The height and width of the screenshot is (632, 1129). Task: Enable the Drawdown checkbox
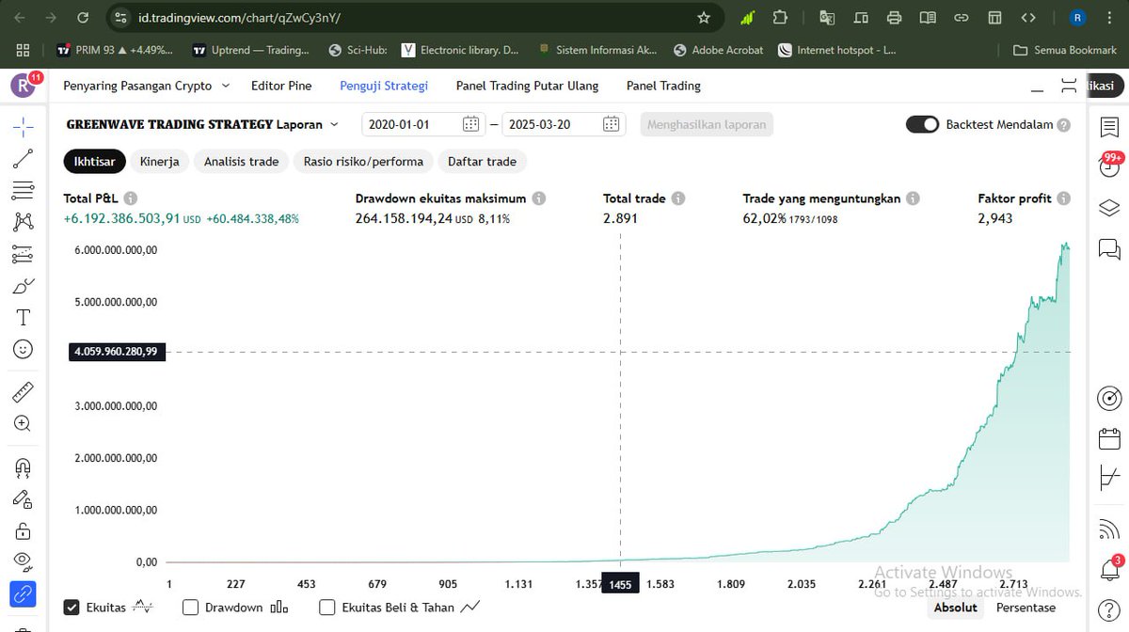(191, 608)
